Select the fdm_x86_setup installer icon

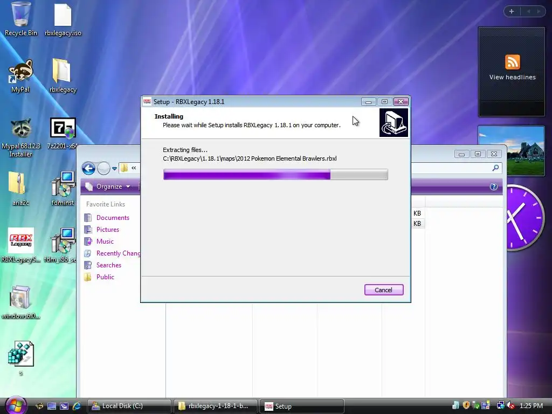[60, 245]
